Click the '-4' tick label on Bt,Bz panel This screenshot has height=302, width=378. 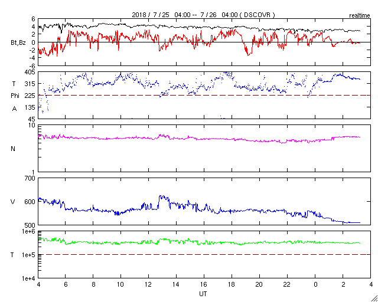32,58
